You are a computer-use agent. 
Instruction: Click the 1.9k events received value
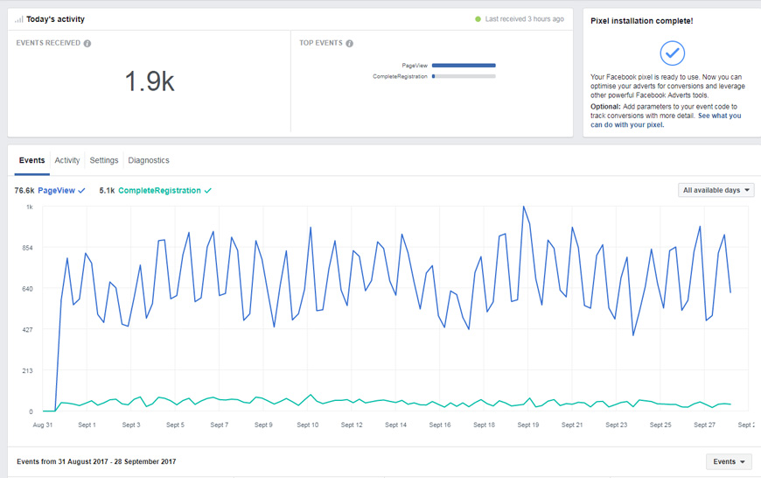pos(150,81)
